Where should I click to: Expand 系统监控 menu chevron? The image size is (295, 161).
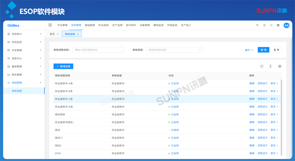click(40, 42)
